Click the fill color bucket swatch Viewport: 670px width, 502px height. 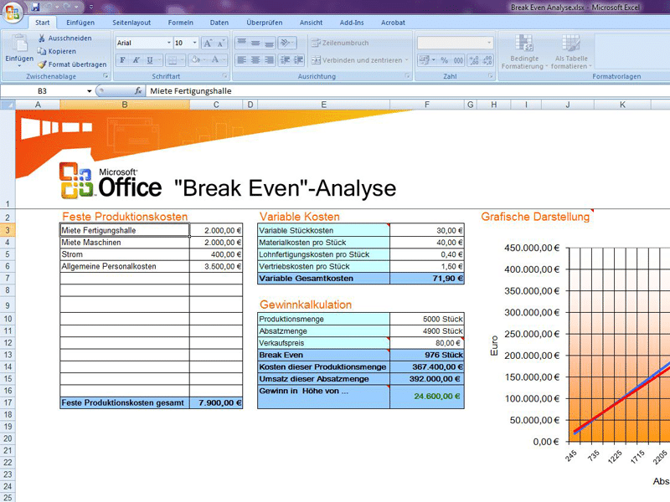[195, 60]
